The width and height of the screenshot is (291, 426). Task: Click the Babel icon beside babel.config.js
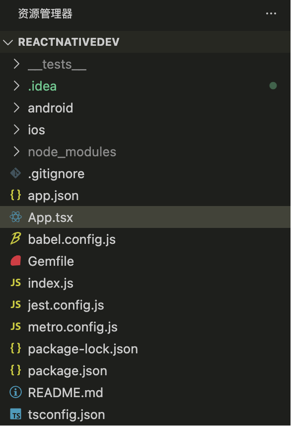(x=15, y=239)
